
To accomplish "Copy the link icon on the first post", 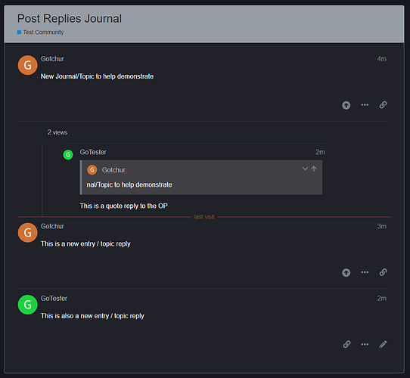I will (383, 105).
